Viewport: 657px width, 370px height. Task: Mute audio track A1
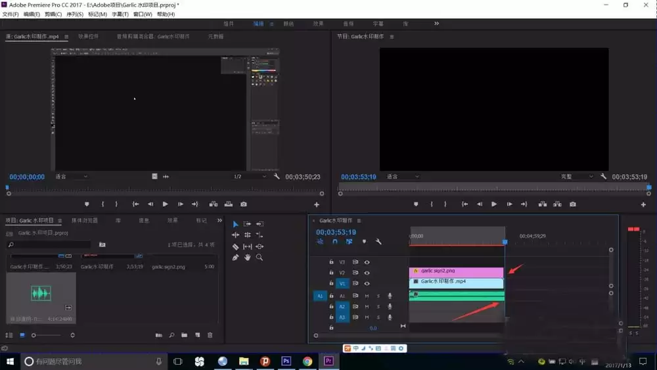[367, 296]
